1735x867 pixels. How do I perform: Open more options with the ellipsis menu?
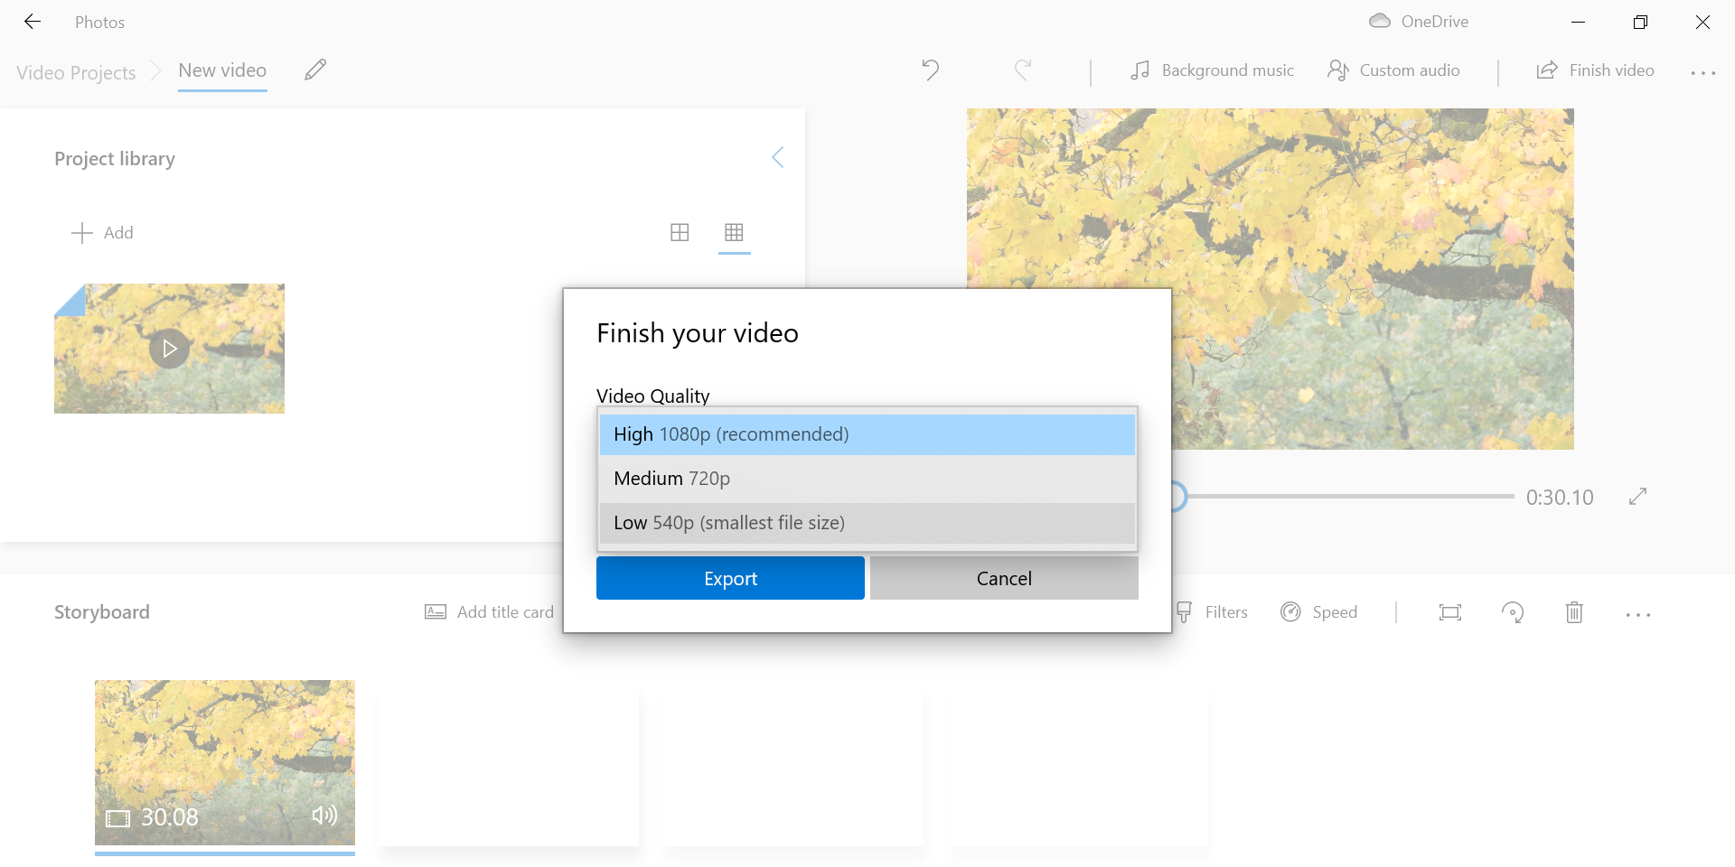tap(1702, 72)
